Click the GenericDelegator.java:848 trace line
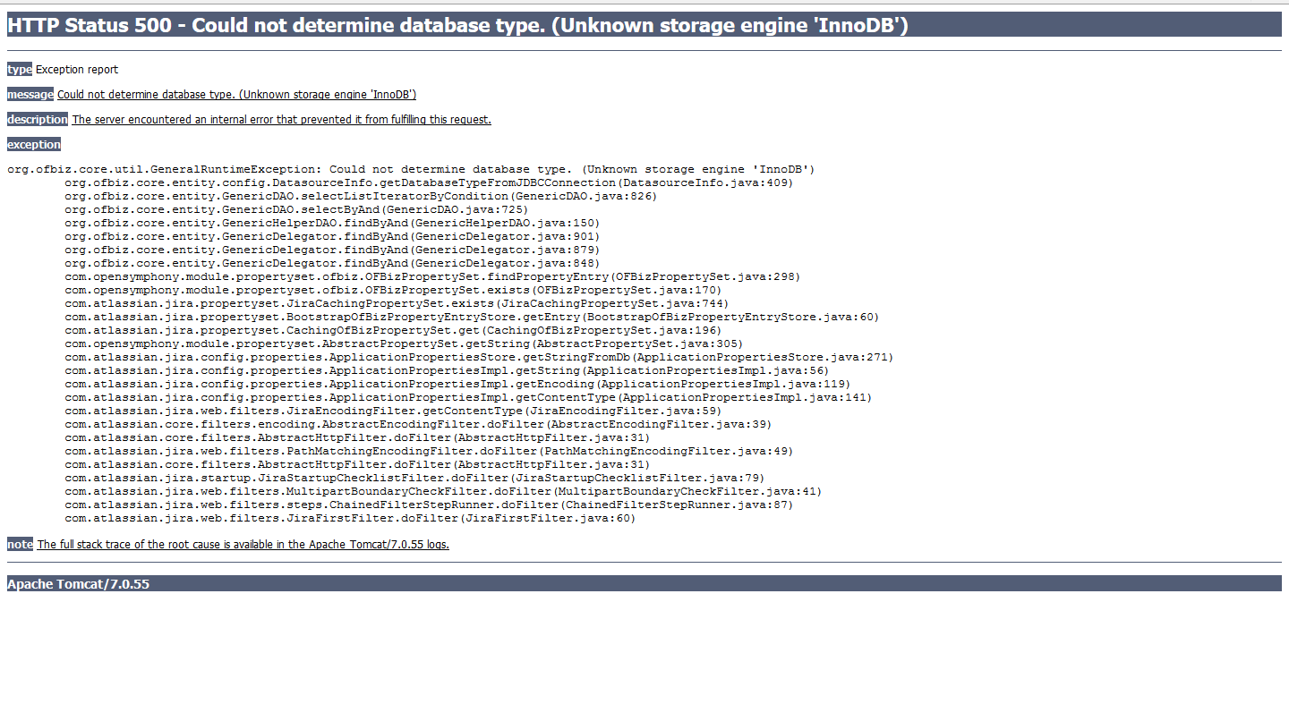 (332, 263)
